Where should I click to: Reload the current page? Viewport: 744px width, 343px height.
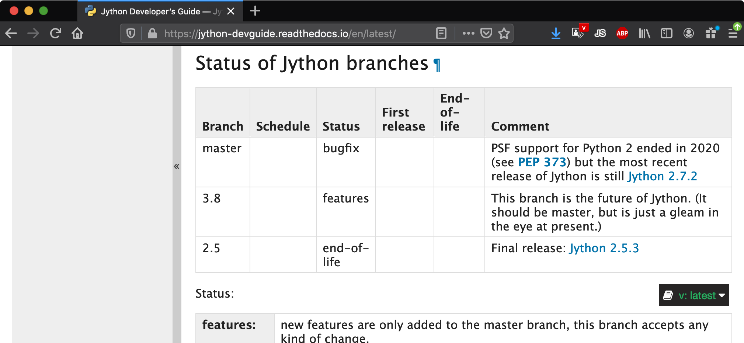click(x=56, y=34)
